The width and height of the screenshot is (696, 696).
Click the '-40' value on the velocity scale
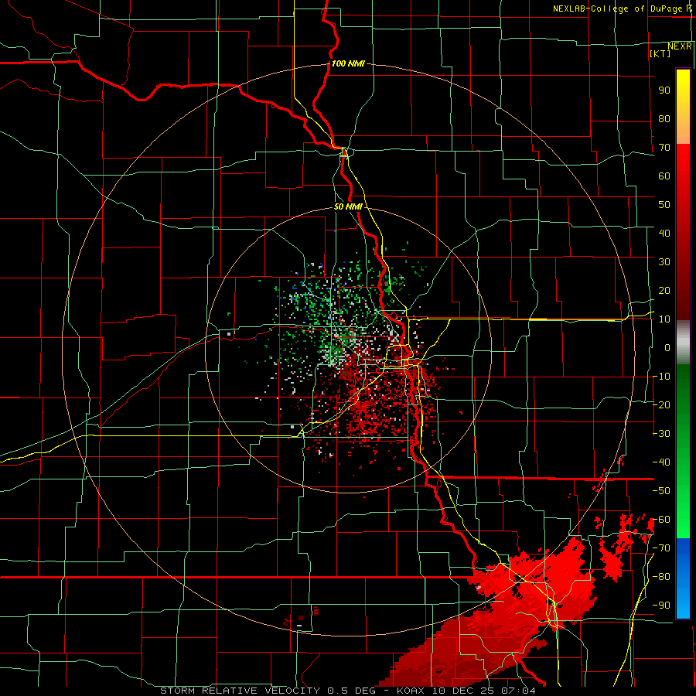pyautogui.click(x=661, y=462)
